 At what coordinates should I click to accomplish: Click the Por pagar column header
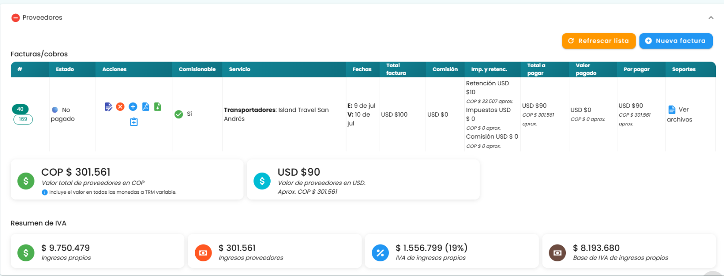[637, 69]
